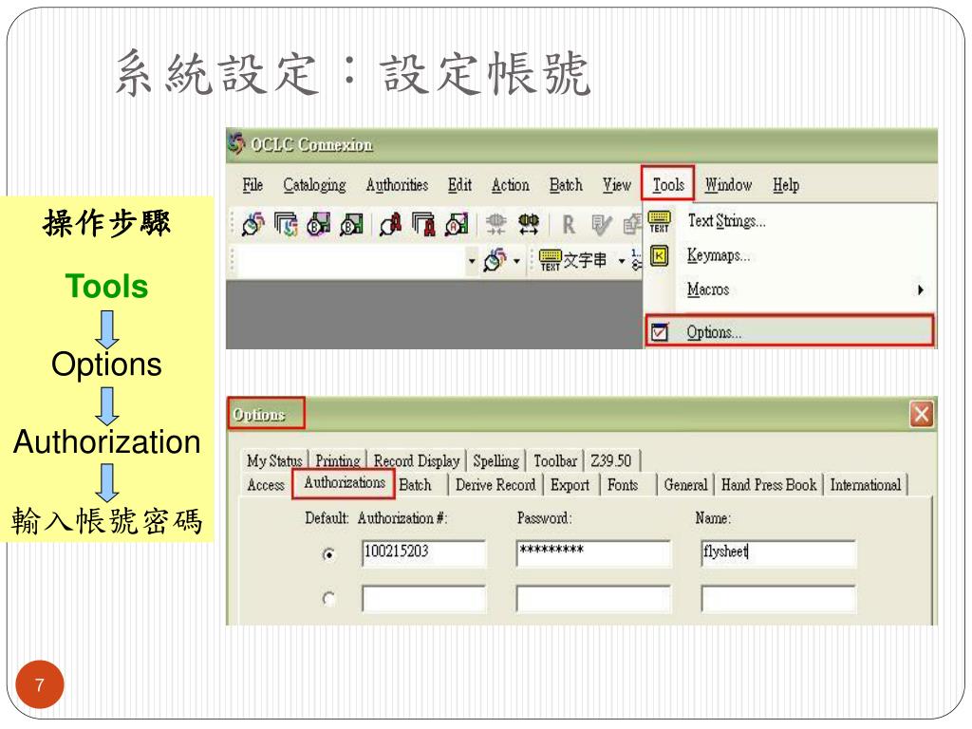Image resolution: width=972 pixels, height=729 pixels.
Task: Open the Edit menu
Action: 459,185
